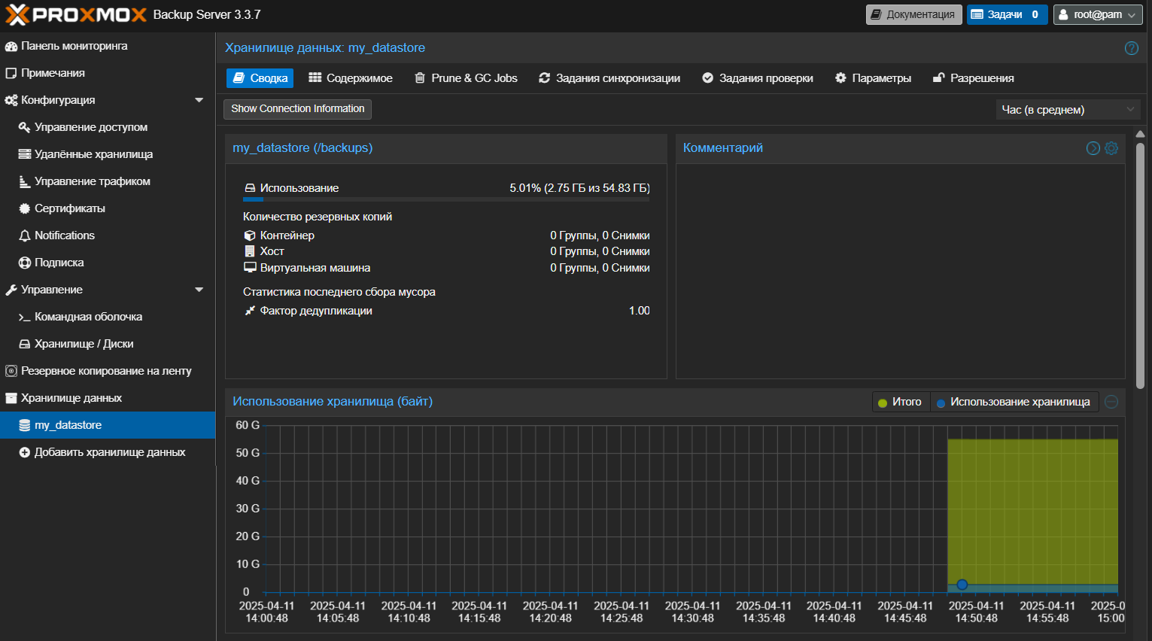This screenshot has width=1152, height=641.
Task: Click the terminal icon for Командная оболочка
Action: click(25, 317)
